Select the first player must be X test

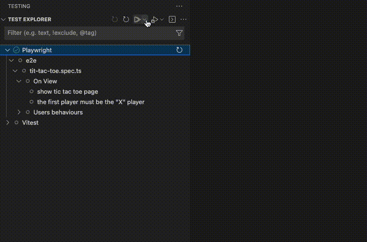pyautogui.click(x=91, y=102)
